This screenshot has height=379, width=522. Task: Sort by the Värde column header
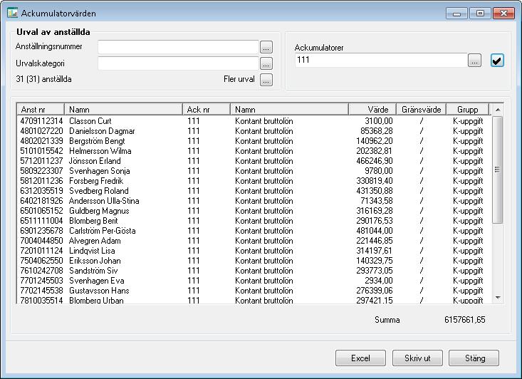tap(372, 109)
